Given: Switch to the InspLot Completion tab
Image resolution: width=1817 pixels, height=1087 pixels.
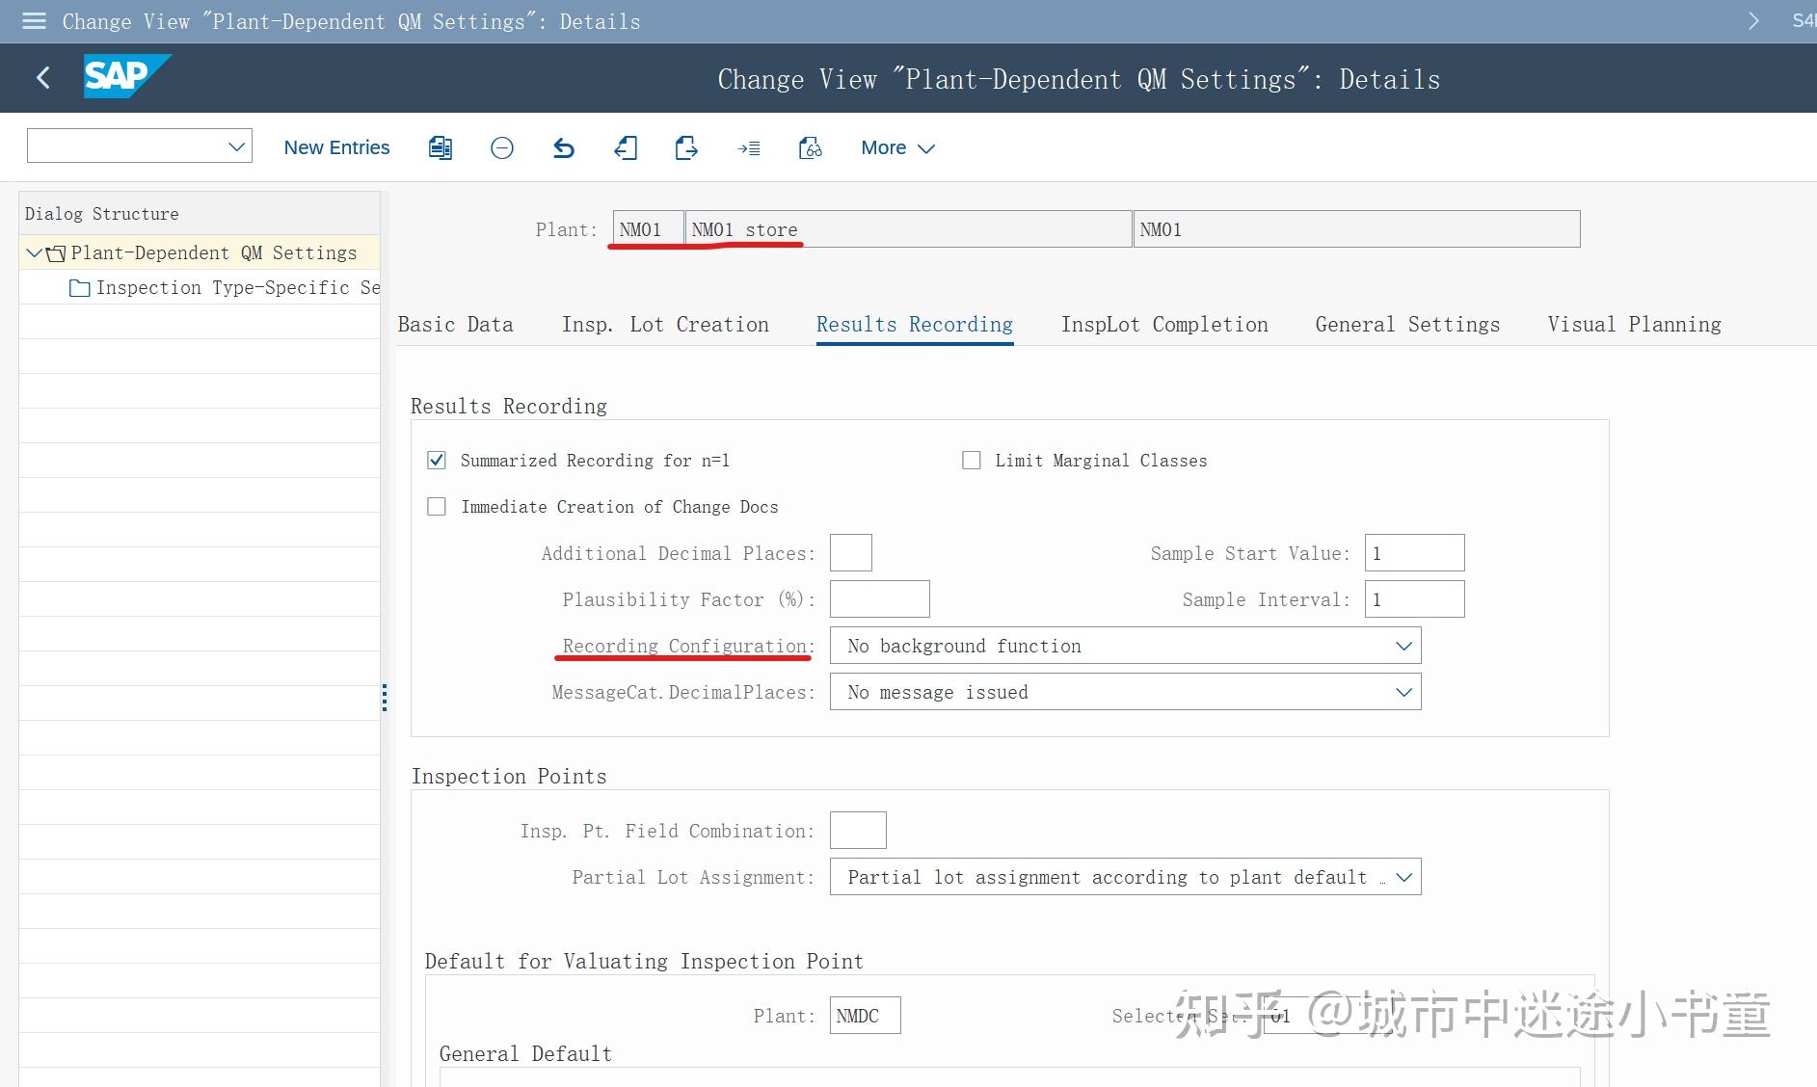Looking at the screenshot, I should tap(1164, 324).
